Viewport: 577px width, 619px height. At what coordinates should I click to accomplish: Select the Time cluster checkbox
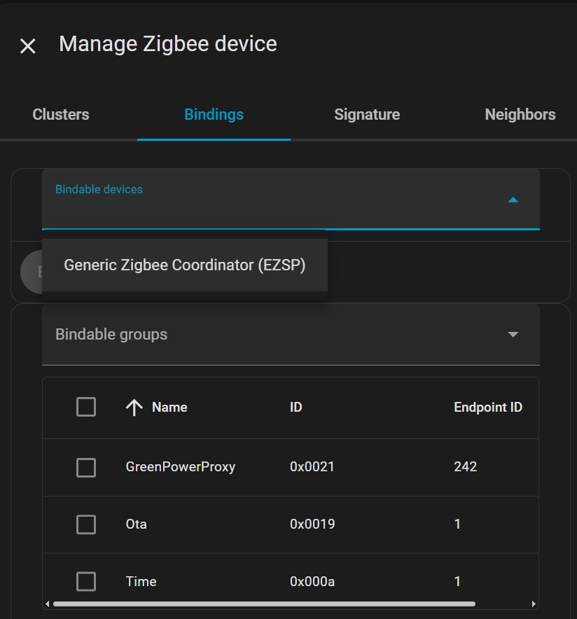[x=86, y=581]
